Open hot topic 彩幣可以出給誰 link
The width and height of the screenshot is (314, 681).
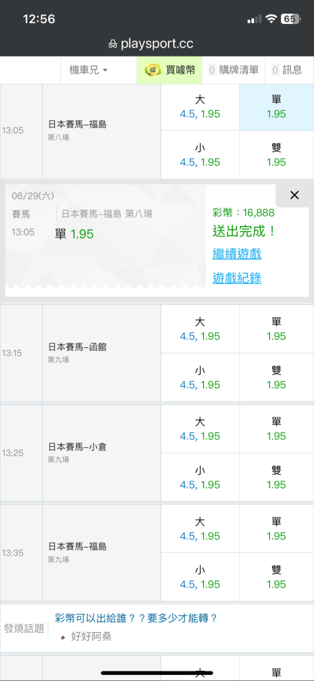136,618
